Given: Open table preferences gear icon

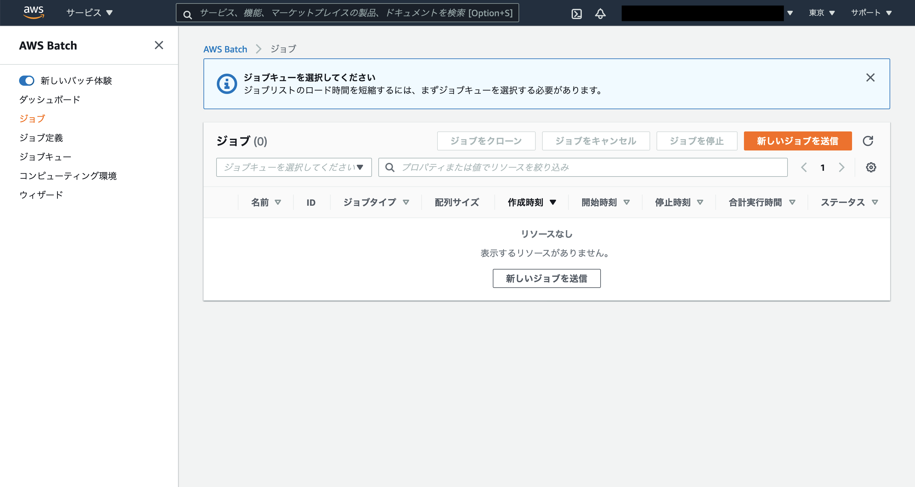Looking at the screenshot, I should (x=870, y=167).
